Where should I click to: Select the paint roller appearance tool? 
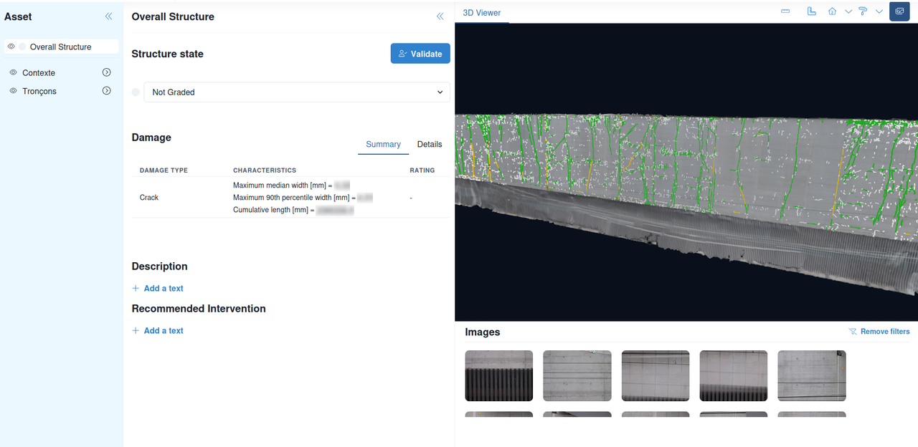click(863, 11)
